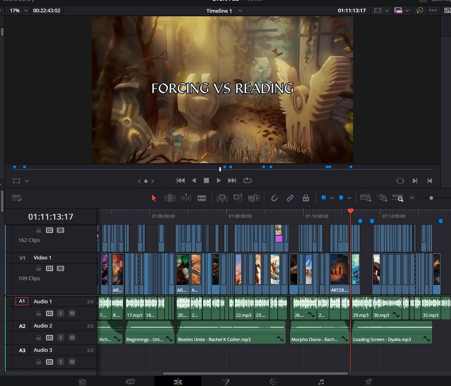Toggle the Linked Selection chain icon
Screen dimensions: 451x386
pyautogui.click(x=290, y=198)
